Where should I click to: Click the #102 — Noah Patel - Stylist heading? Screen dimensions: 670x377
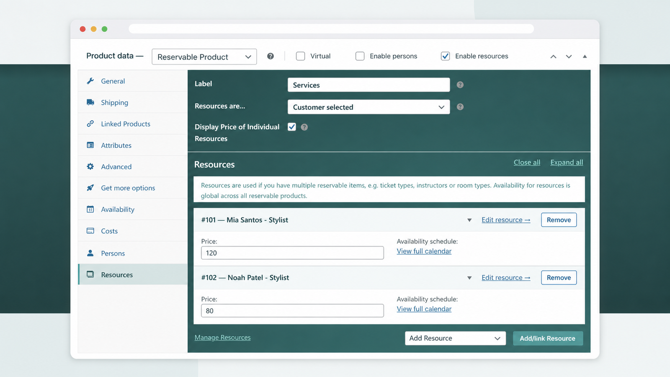[x=245, y=278]
